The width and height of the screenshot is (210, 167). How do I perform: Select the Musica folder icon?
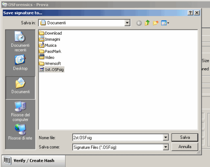(x=42, y=45)
